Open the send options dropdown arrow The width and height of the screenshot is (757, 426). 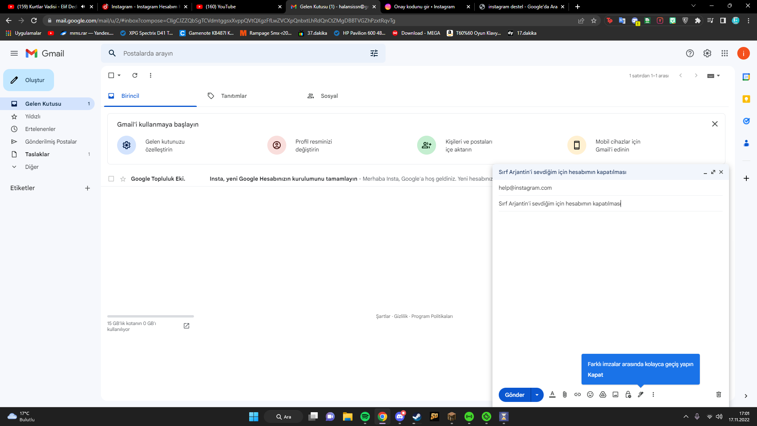tap(537, 395)
